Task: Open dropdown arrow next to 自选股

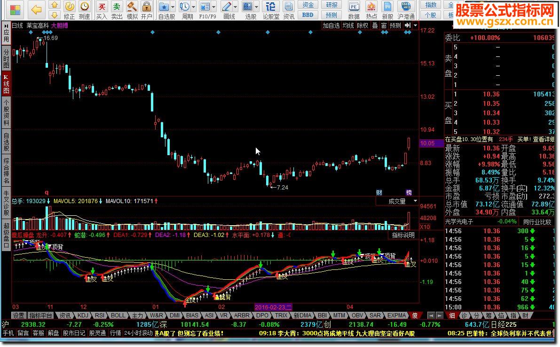Action: pos(173,7)
